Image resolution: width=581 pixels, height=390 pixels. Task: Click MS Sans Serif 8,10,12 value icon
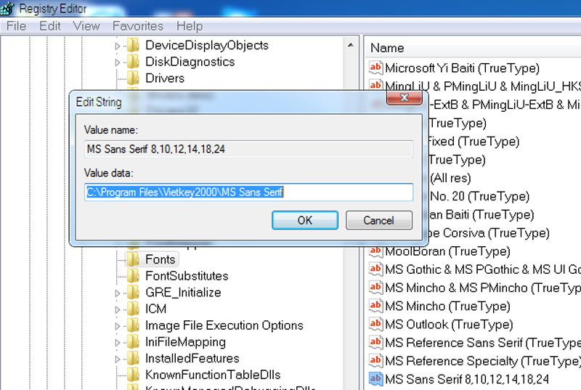click(x=375, y=379)
